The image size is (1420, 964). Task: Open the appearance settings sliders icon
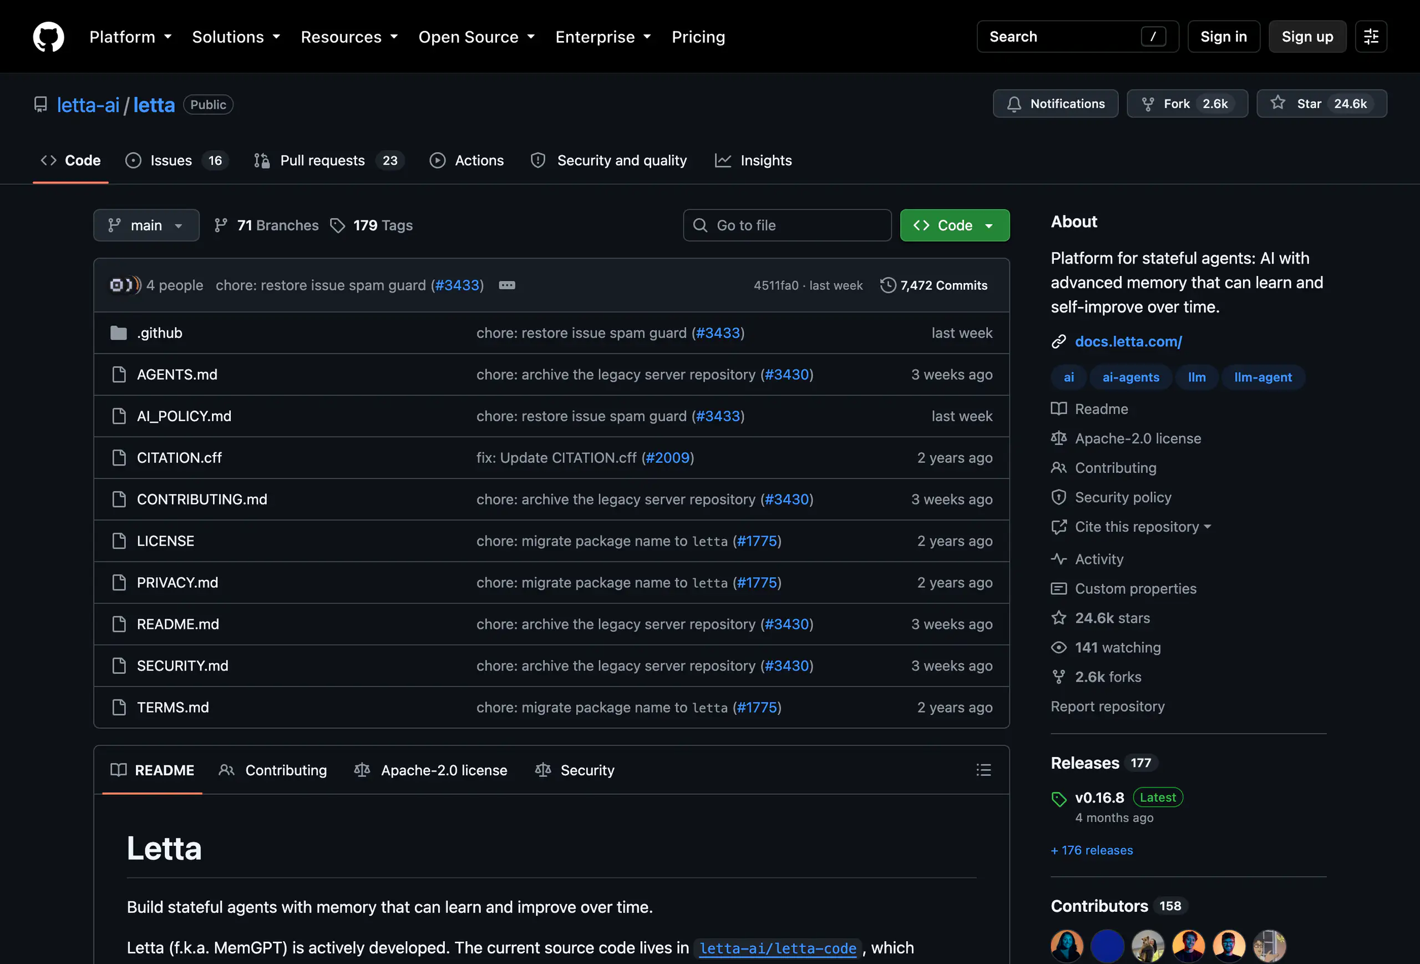click(1371, 37)
